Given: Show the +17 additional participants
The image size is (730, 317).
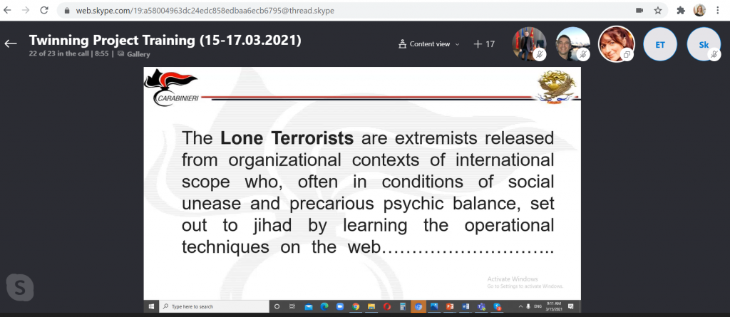Looking at the screenshot, I should point(484,44).
